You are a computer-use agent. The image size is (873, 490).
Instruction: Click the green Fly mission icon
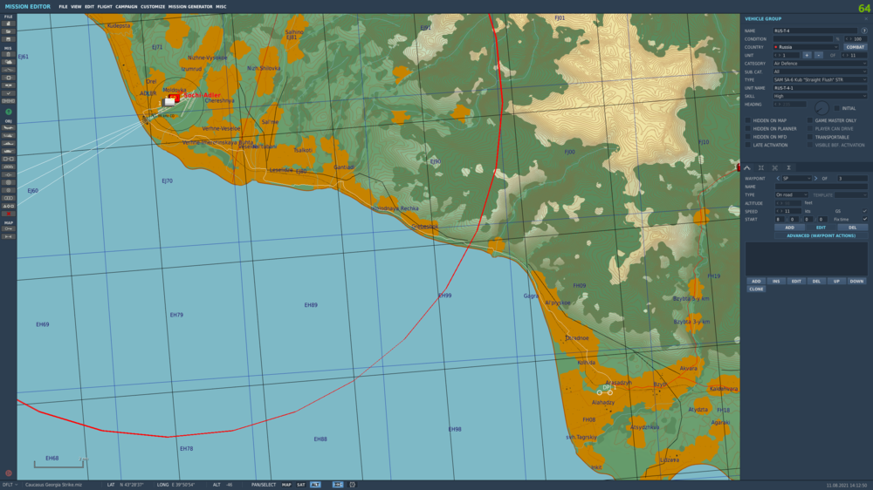(x=9, y=112)
